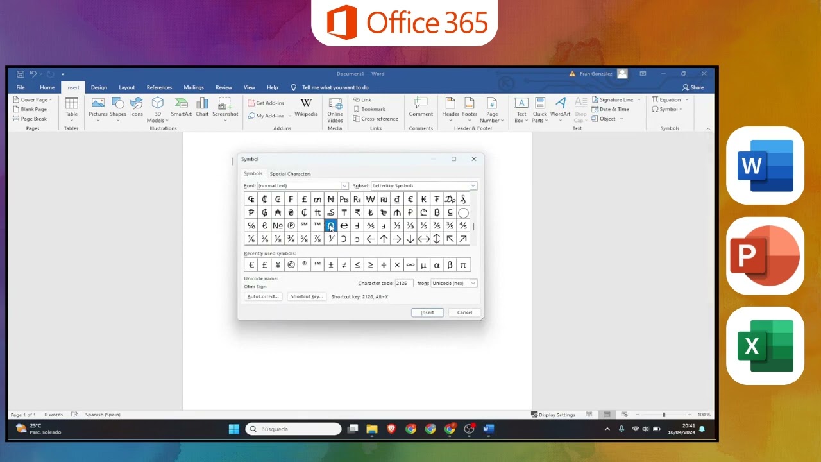Screen dimensions: 821x462
Task: Click the zoom slider in status bar
Action: click(x=664, y=415)
